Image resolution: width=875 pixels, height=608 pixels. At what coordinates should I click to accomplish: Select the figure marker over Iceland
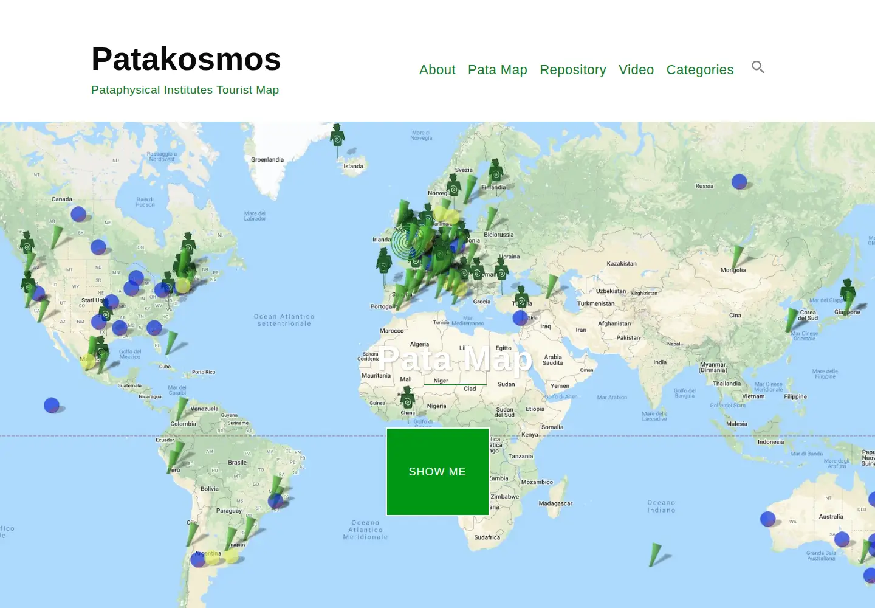(338, 137)
